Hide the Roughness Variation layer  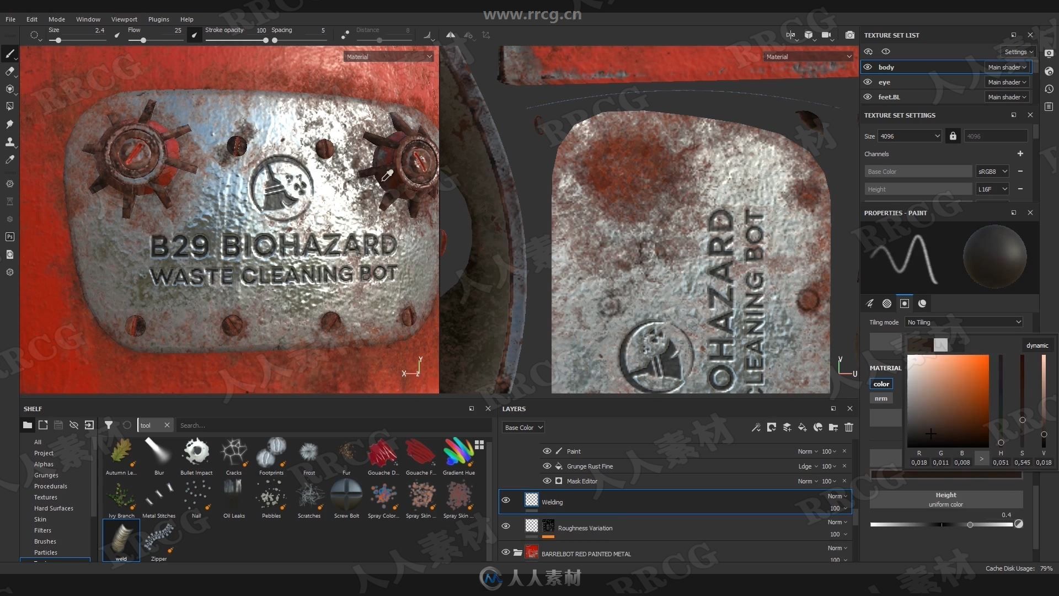click(x=506, y=526)
